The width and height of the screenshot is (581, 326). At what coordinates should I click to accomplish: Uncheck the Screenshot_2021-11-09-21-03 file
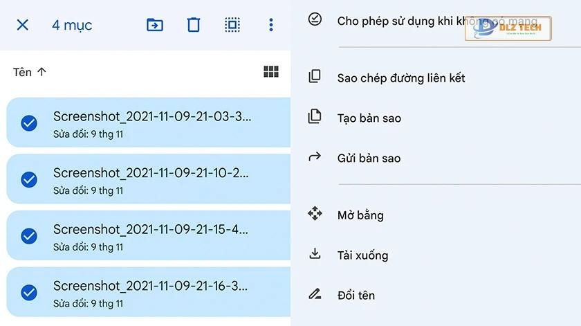coord(28,123)
